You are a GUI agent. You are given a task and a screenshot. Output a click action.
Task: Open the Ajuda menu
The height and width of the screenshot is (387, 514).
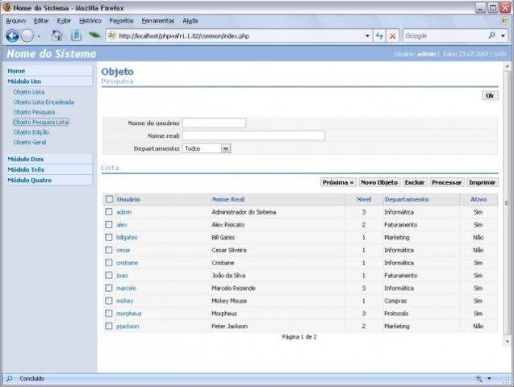click(190, 21)
